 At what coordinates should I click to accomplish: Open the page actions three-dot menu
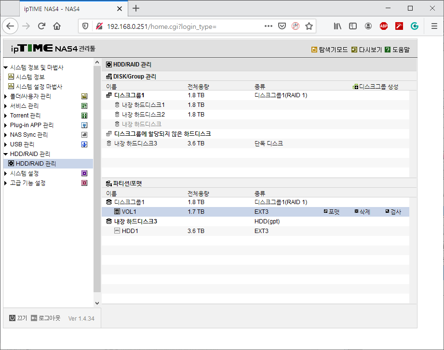[x=268, y=26]
